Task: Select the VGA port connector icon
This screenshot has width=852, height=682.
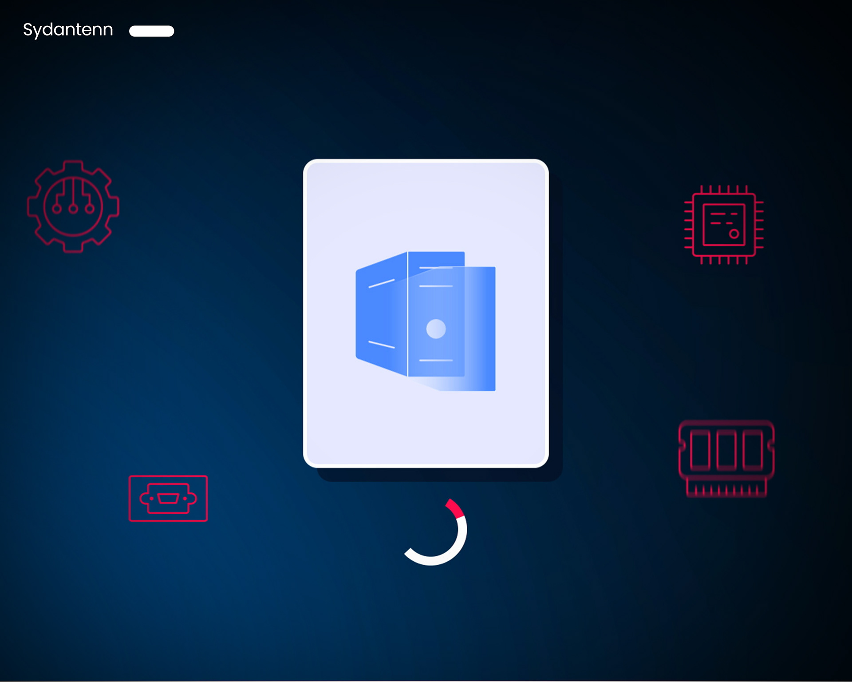Action: (x=168, y=498)
